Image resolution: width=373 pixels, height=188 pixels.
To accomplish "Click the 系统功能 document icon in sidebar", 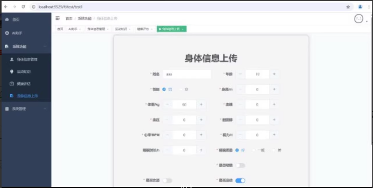I will (x=7, y=46).
